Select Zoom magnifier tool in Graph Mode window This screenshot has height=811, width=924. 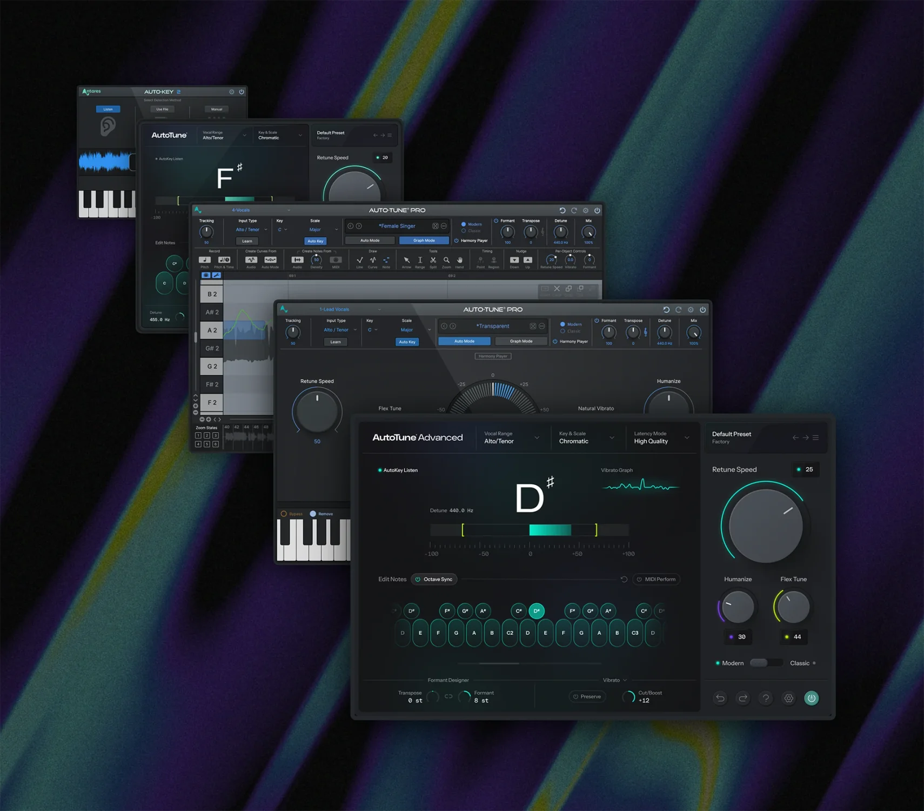(x=446, y=260)
